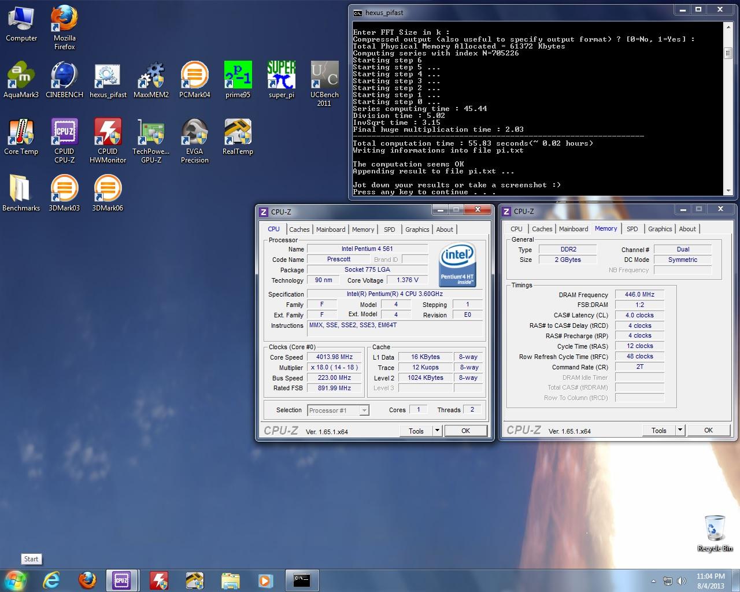Click the network tray icon
Screen dimensions: 740x592
[x=668, y=581]
